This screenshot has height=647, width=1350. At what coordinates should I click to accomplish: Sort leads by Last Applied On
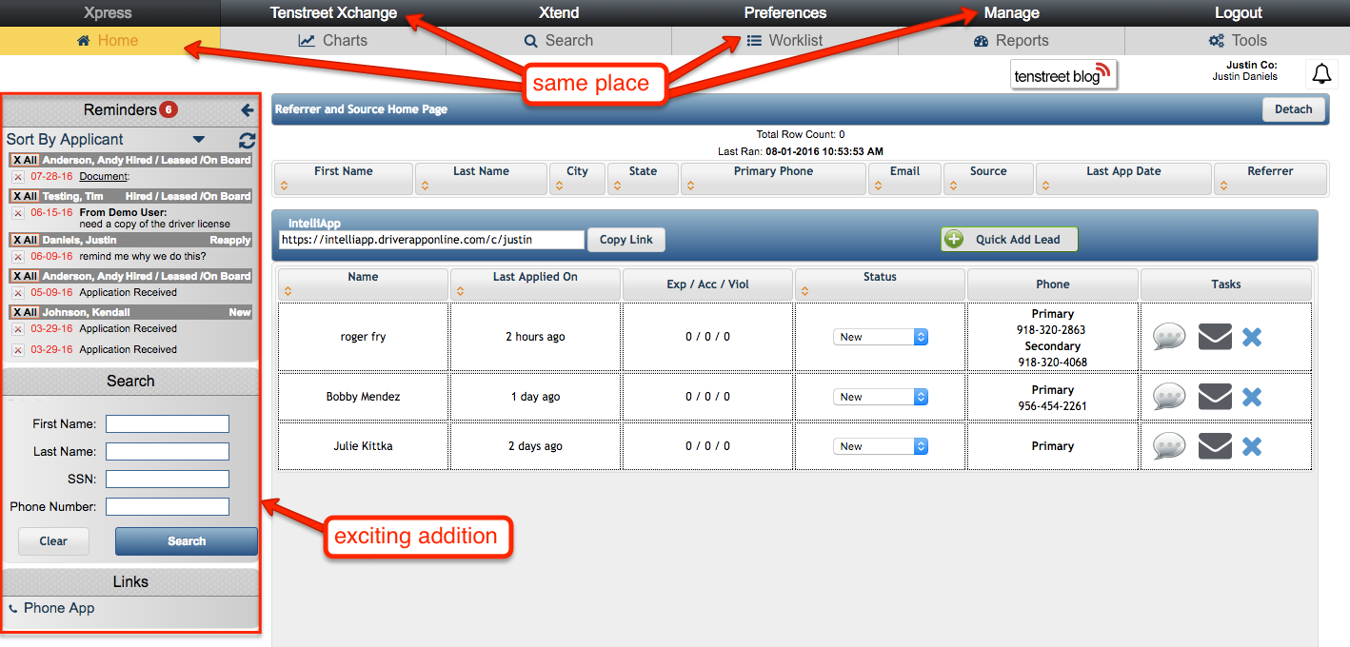coord(461,291)
